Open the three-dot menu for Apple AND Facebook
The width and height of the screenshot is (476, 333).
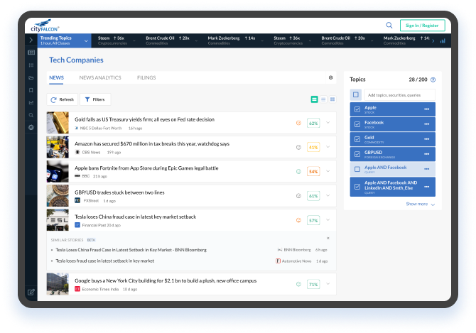tap(426, 169)
